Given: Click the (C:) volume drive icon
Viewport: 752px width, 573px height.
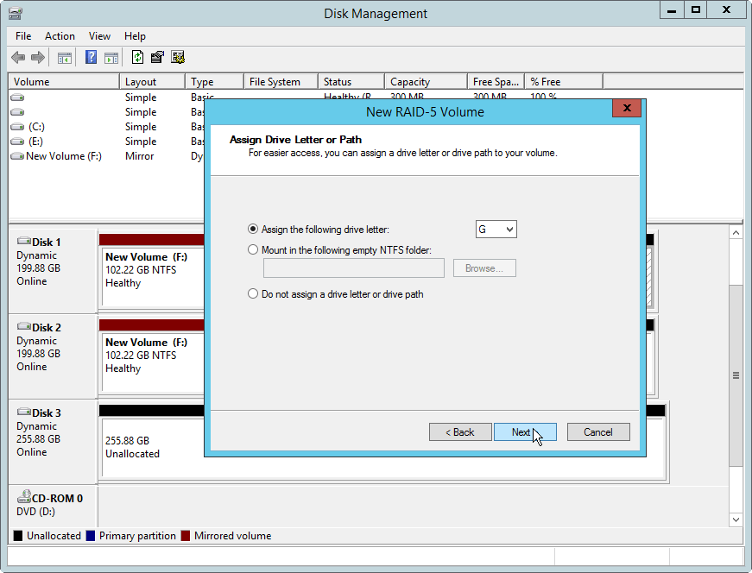Looking at the screenshot, I should click(17, 127).
